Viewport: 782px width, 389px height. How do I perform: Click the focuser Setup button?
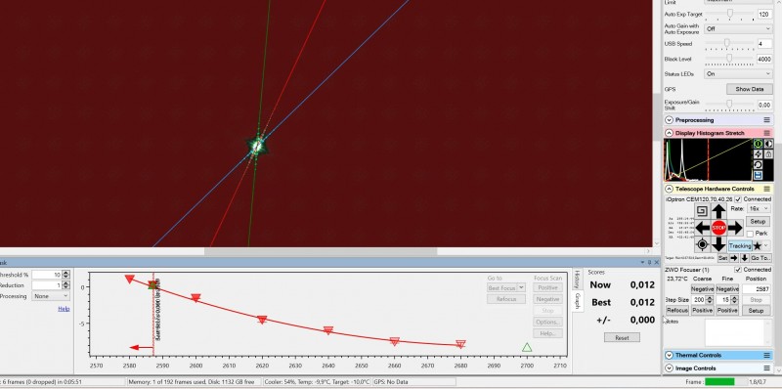coord(756,310)
